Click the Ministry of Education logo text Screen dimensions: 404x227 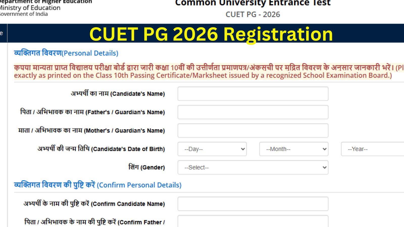pos(30,8)
